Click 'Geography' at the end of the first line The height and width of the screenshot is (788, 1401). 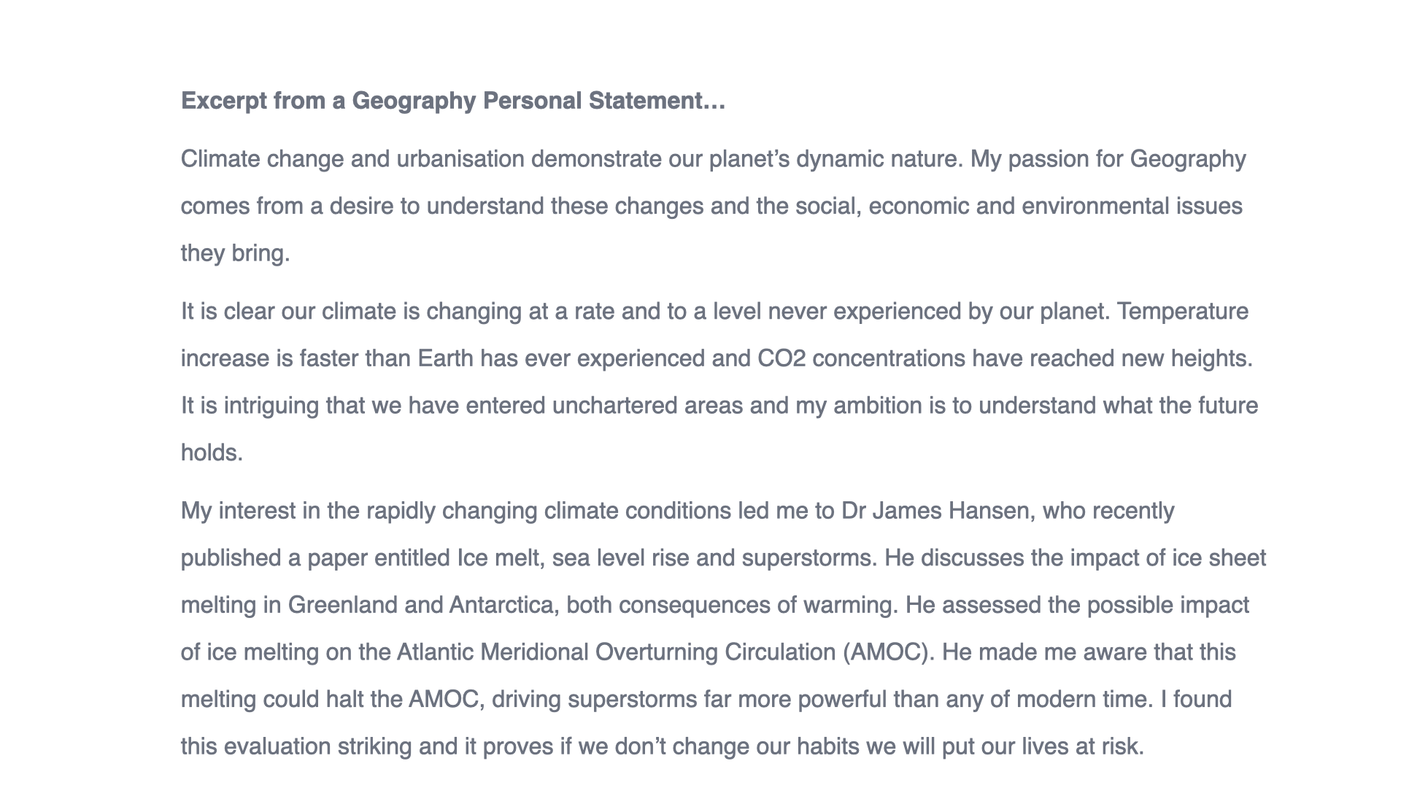[1188, 161]
